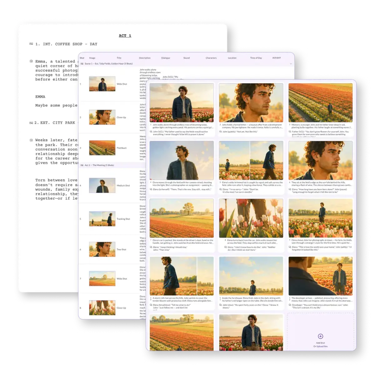Open shot 2 Close-Up thumbnail in table
Image resolution: width=375 pixels, height=375 pixels.
click(x=102, y=117)
